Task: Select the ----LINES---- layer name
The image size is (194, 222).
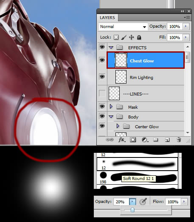Action: tap(136, 94)
